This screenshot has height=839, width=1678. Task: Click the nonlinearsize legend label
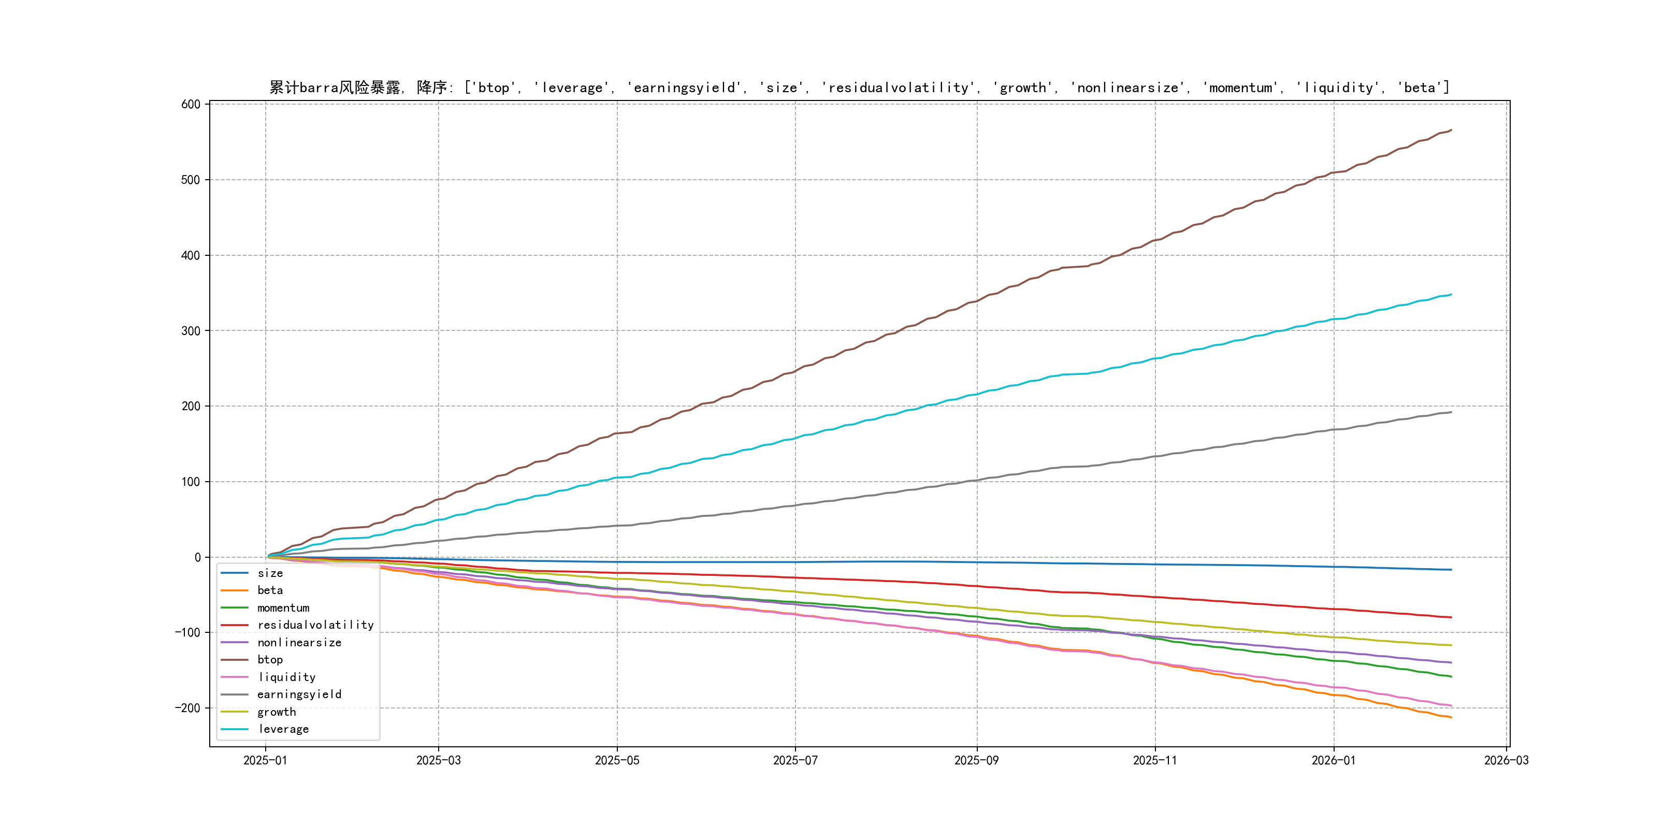(299, 643)
